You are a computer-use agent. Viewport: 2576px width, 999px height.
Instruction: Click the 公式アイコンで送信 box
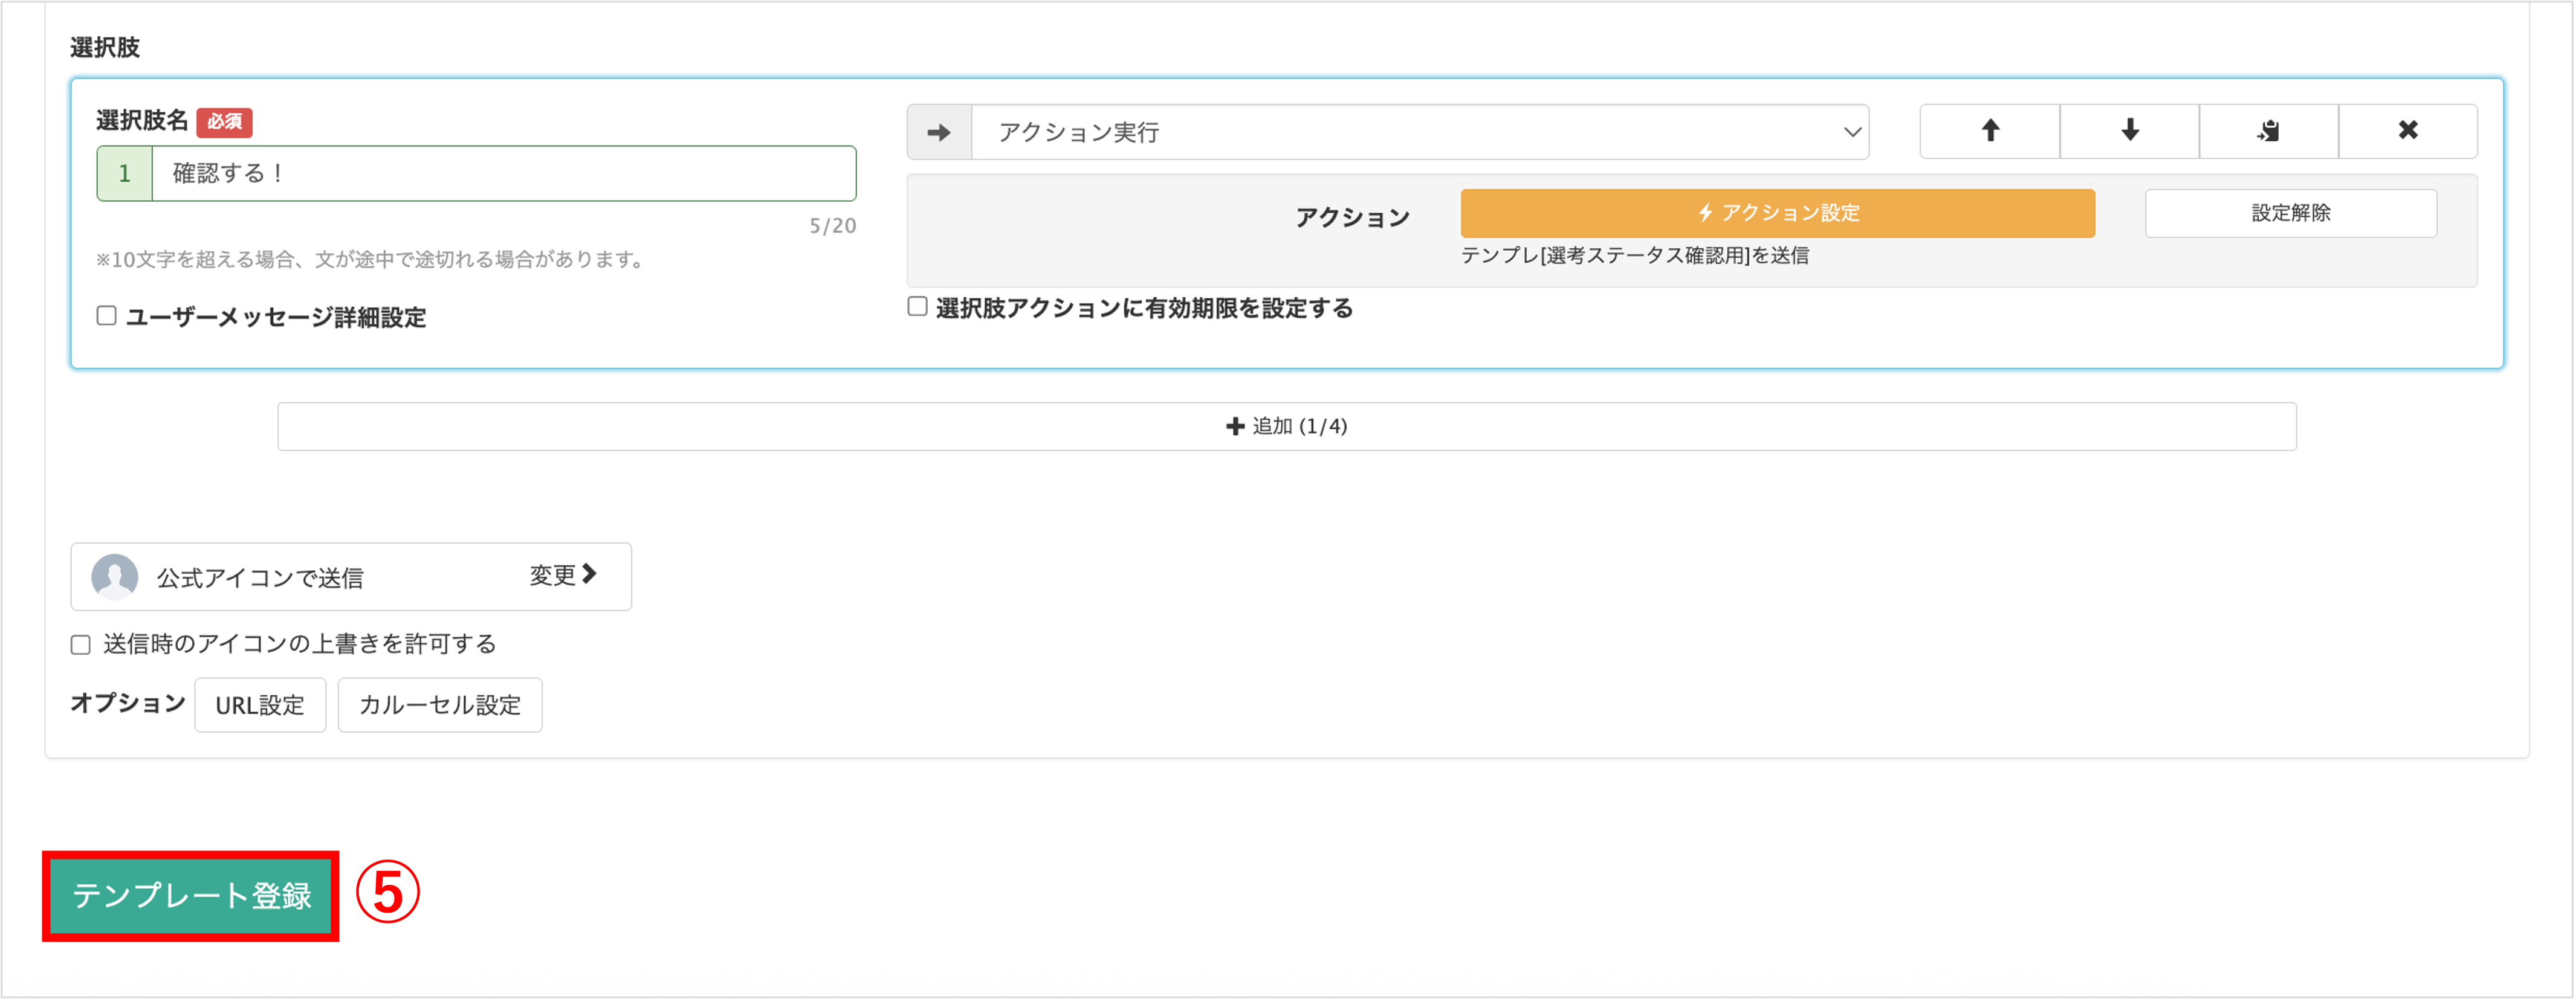[351, 576]
